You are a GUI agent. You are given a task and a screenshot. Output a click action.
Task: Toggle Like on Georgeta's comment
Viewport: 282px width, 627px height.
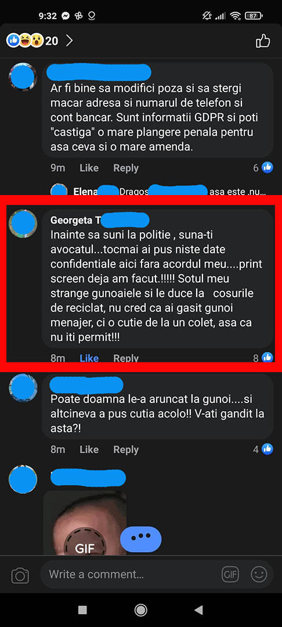pyautogui.click(x=89, y=358)
